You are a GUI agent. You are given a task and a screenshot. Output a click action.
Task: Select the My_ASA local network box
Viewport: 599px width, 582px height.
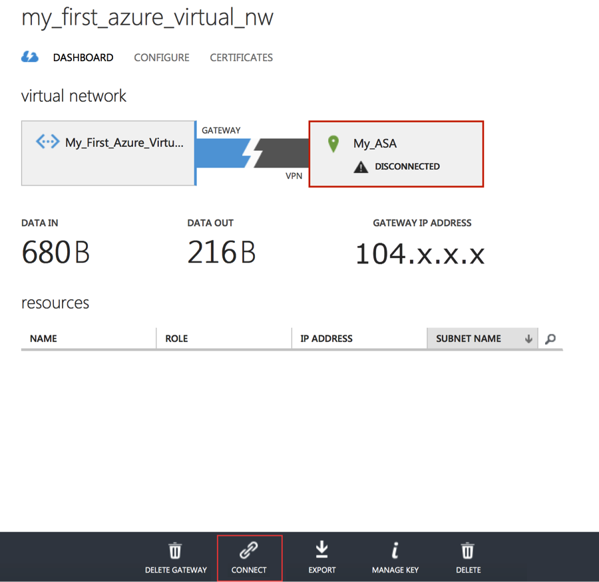[396, 154]
